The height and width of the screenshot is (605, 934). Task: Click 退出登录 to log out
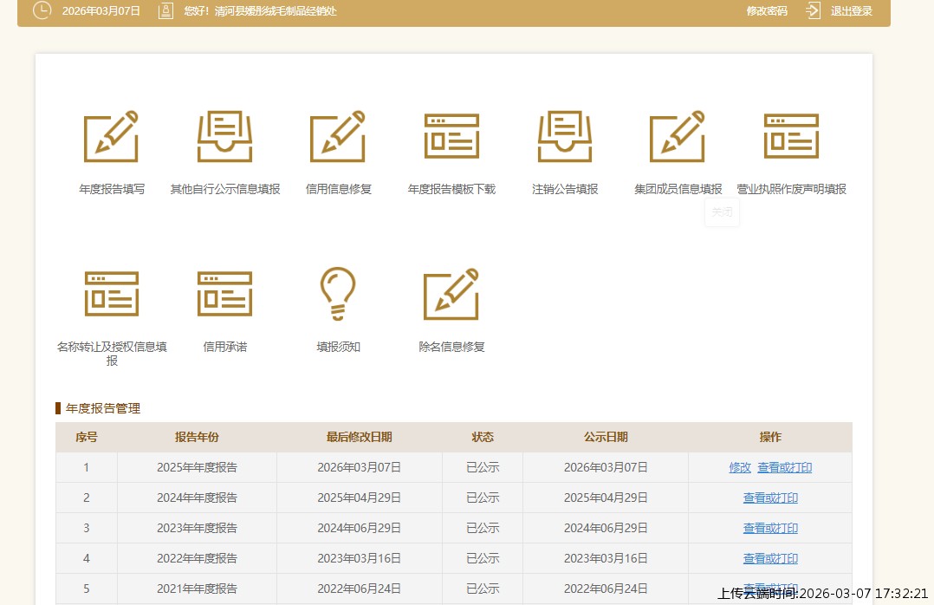(x=851, y=11)
